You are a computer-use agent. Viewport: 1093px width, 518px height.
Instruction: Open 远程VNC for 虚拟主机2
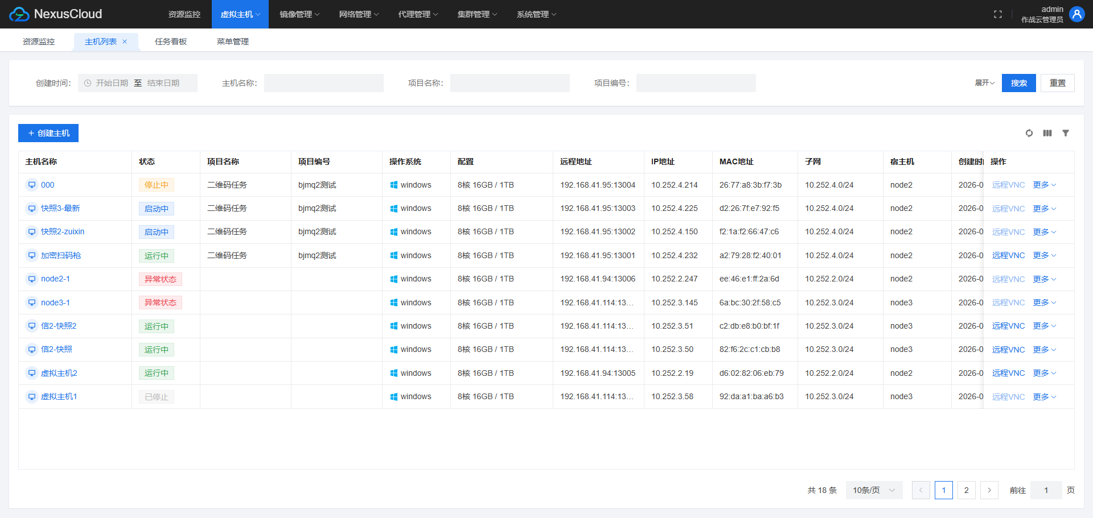[1008, 373]
